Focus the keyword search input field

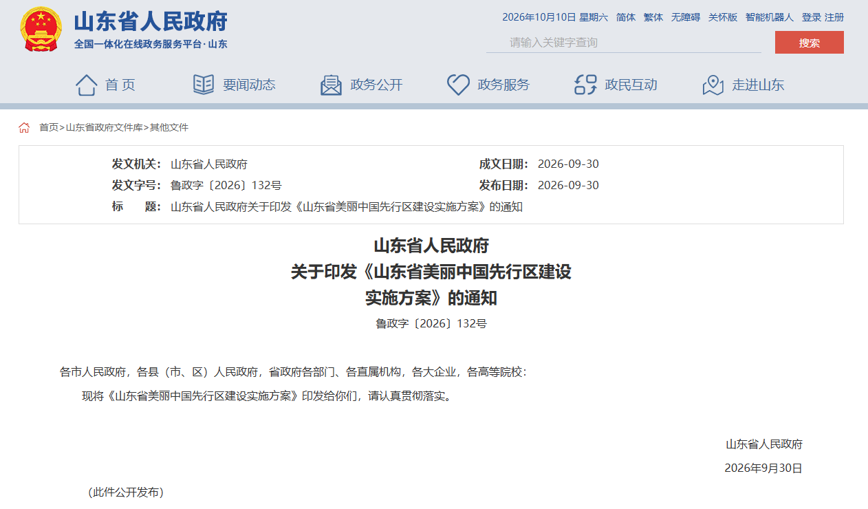pyautogui.click(x=624, y=42)
